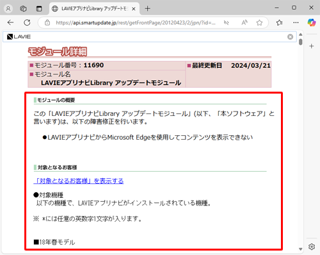Open a new browser tab
Screen dimensions: 320x255
point(147,8)
